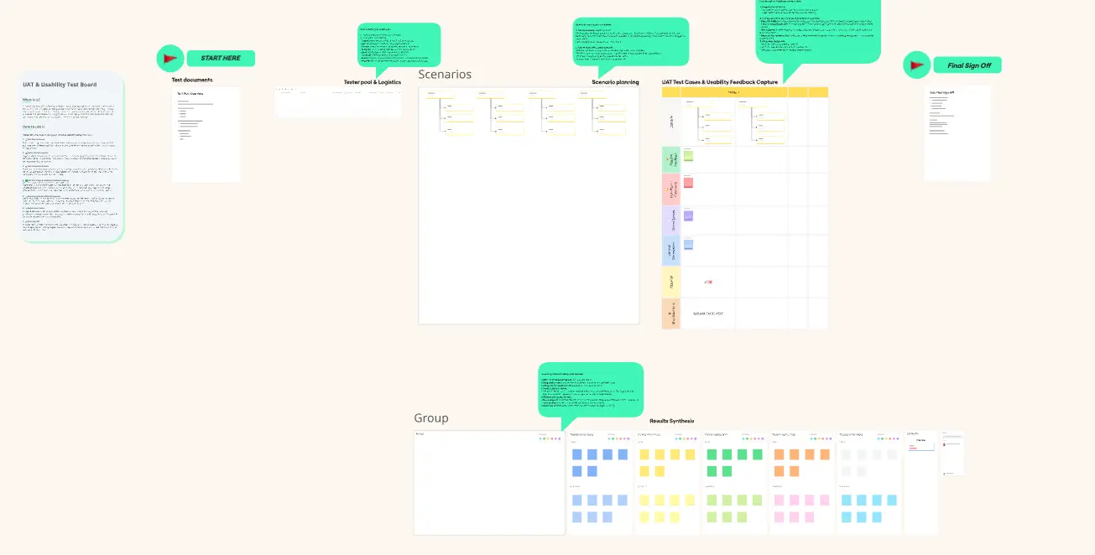Click the red flag icon beside Final Sign Off
Screen dimensions: 1095x555
tap(916, 65)
